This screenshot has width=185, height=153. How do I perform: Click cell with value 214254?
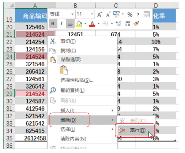pos(31,42)
